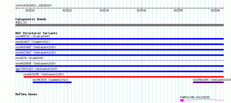Open the nsv6433055 (Sedlazeck2020) label
The height and width of the screenshot is (103, 231).
tap(44, 74)
